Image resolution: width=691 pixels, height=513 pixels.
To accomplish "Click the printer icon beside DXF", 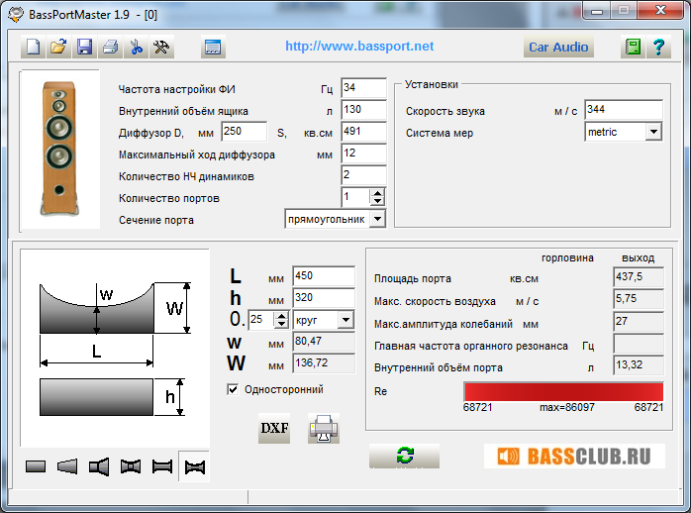I will coord(324,429).
